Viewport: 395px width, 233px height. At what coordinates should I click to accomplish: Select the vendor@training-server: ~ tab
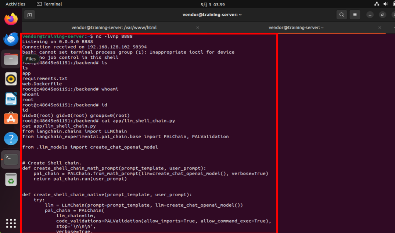[x=296, y=28]
